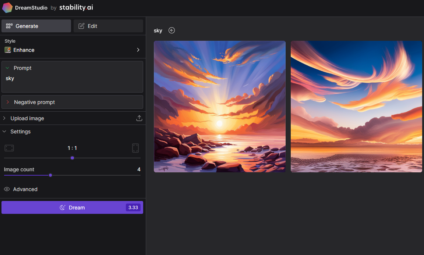Click the Enhance style thumbnail icon
Screen dimensions: 424x255
(x=8, y=50)
